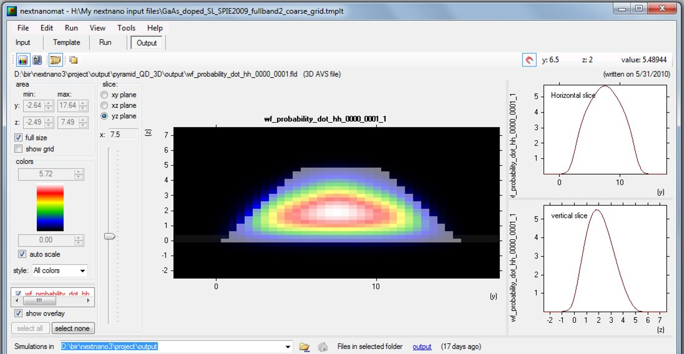Viewport: 684px width, 354px height.
Task: Uncheck the auto scale checkbox
Action: (22, 254)
